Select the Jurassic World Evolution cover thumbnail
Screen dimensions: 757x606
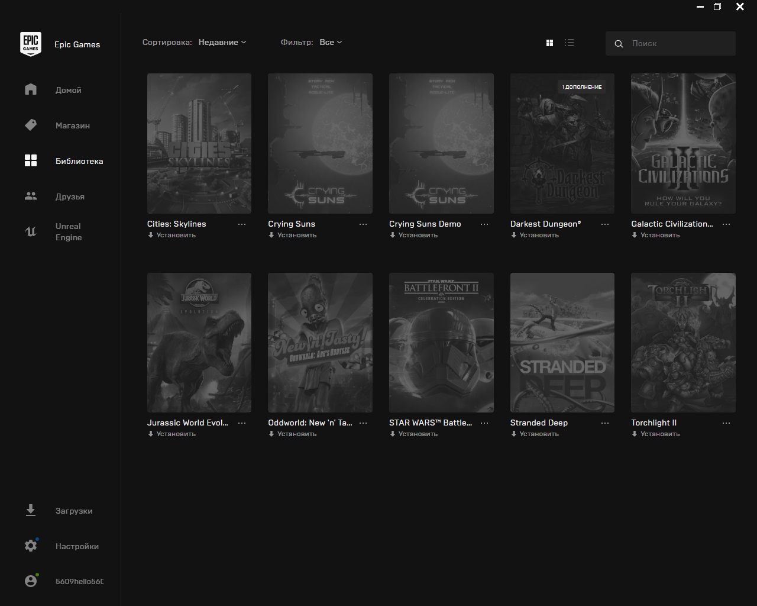[199, 343]
